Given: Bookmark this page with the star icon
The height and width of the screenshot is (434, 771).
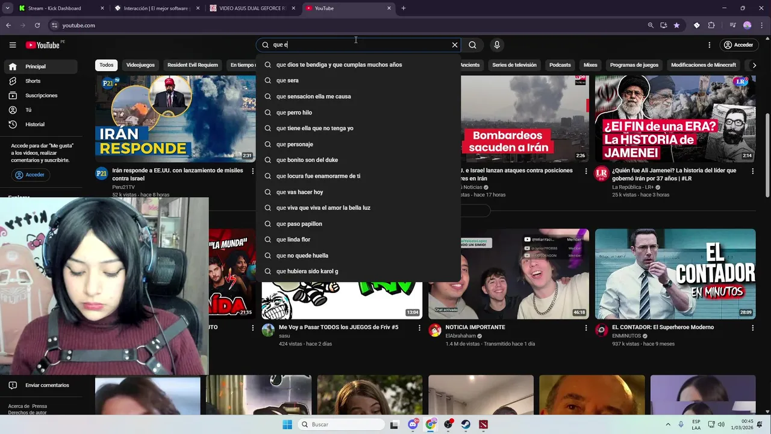Looking at the screenshot, I should pyautogui.click(x=676, y=25).
